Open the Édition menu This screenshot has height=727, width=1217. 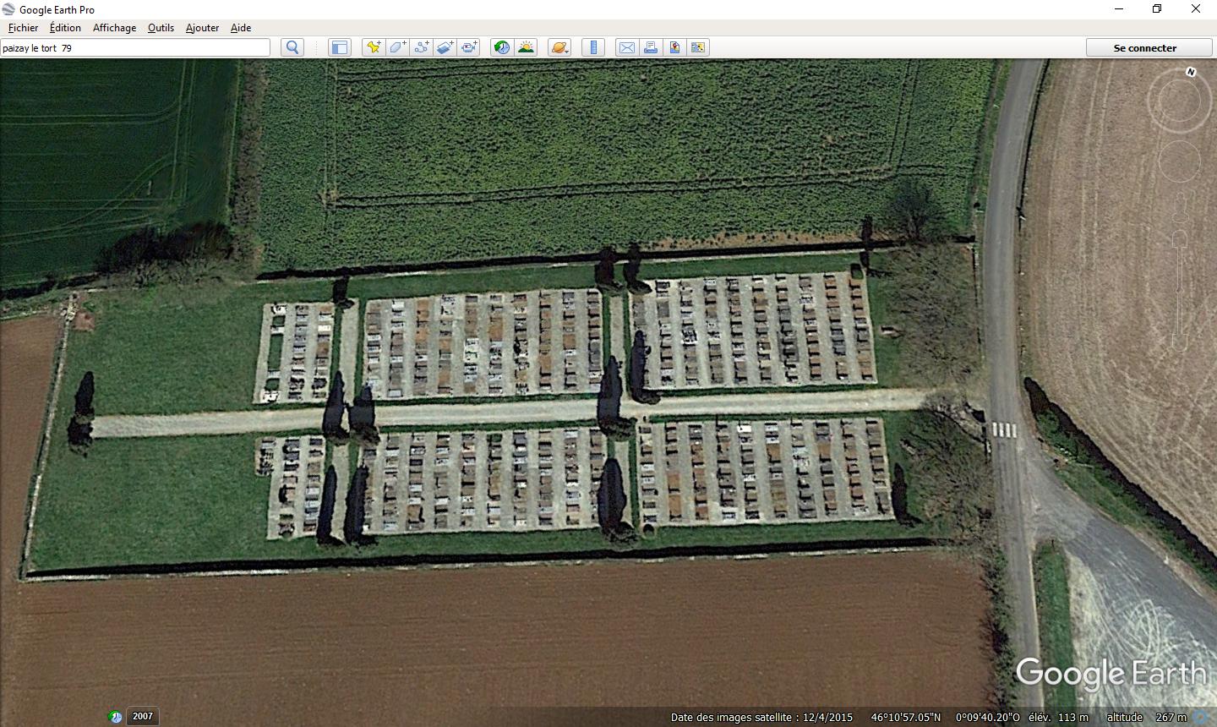click(65, 28)
